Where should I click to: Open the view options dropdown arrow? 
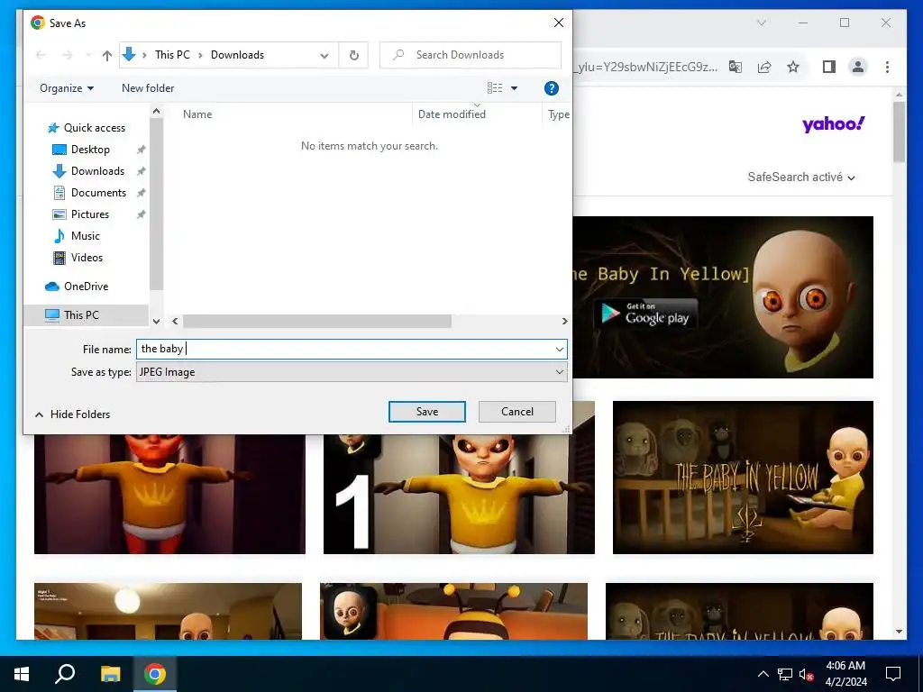pos(514,88)
